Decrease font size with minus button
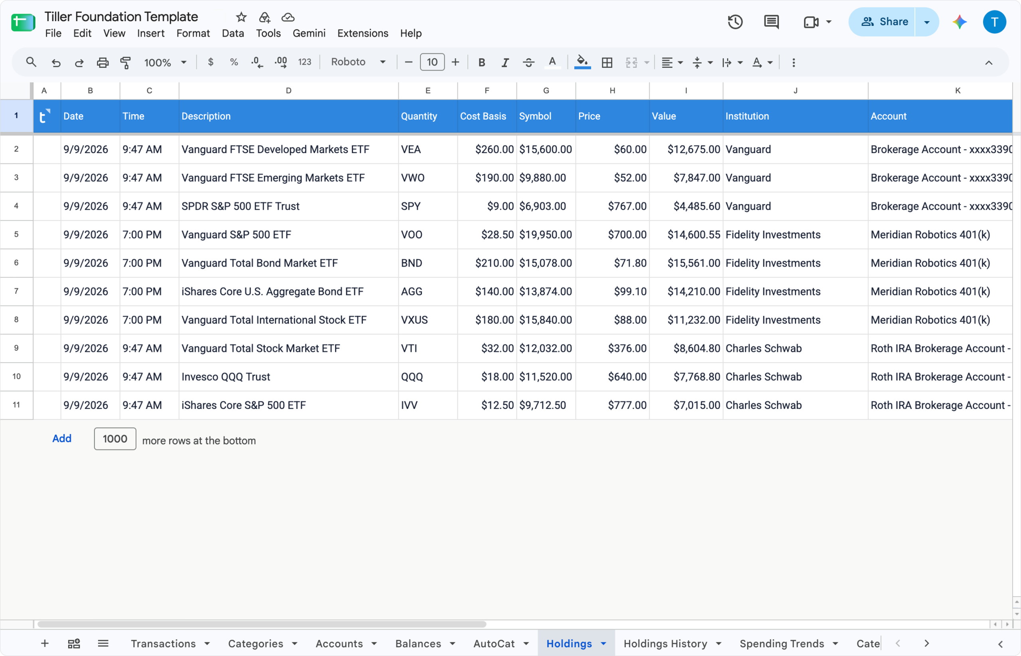Image resolution: width=1021 pixels, height=656 pixels. click(408, 62)
